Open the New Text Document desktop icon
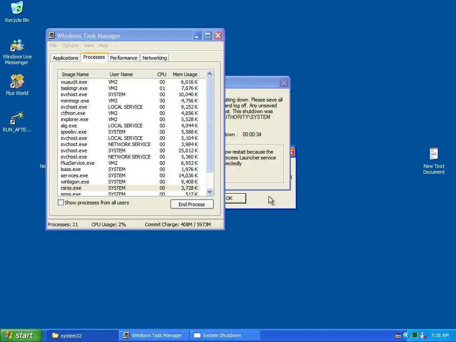This screenshot has height=342, width=456. [434, 160]
